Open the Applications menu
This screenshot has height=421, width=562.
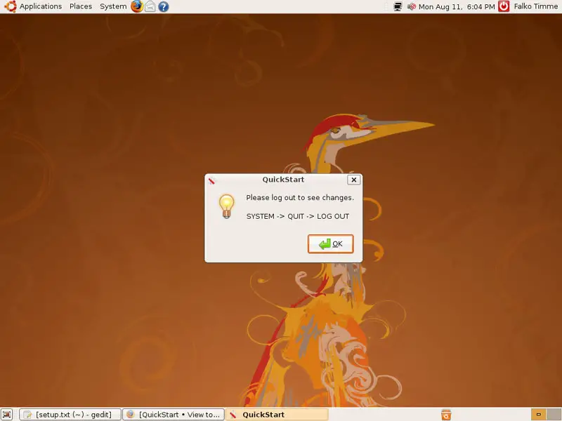41,6
